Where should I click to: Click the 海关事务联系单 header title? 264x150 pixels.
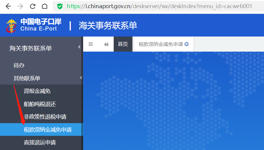click(108, 26)
